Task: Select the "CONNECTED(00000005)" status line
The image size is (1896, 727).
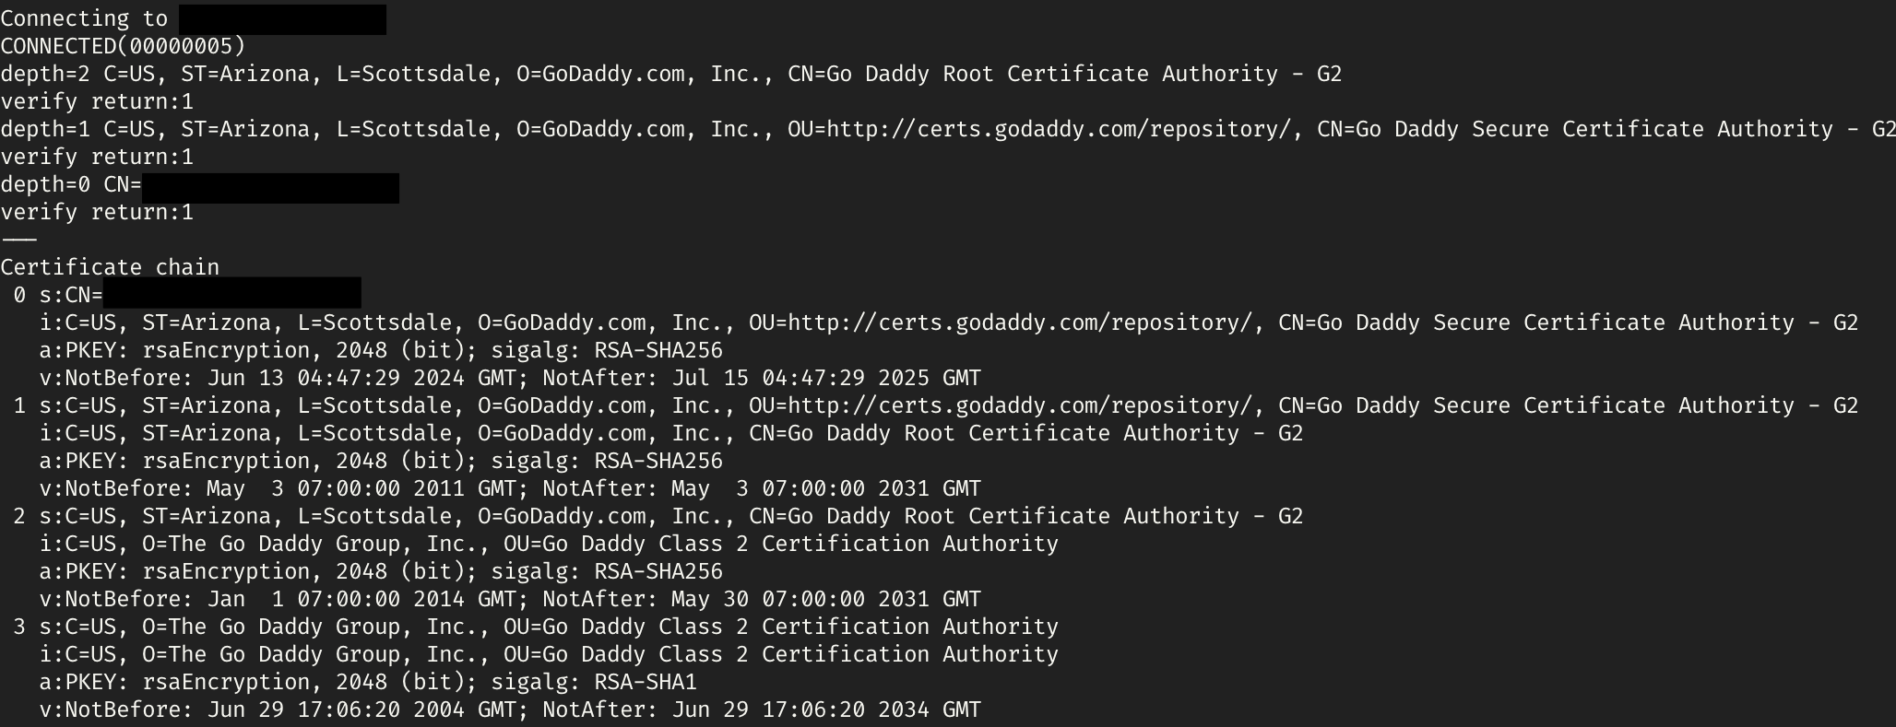Action: pos(123,46)
